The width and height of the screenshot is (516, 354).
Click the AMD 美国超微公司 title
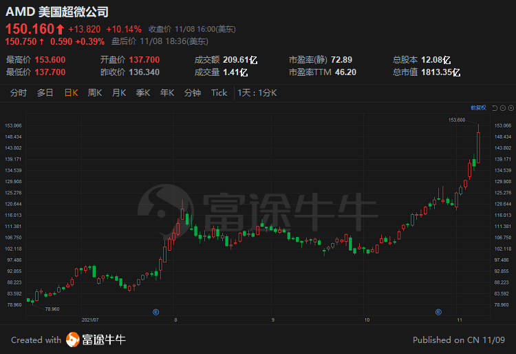point(57,12)
